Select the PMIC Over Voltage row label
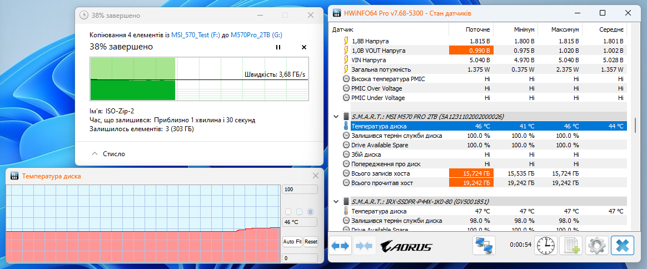 (376, 88)
